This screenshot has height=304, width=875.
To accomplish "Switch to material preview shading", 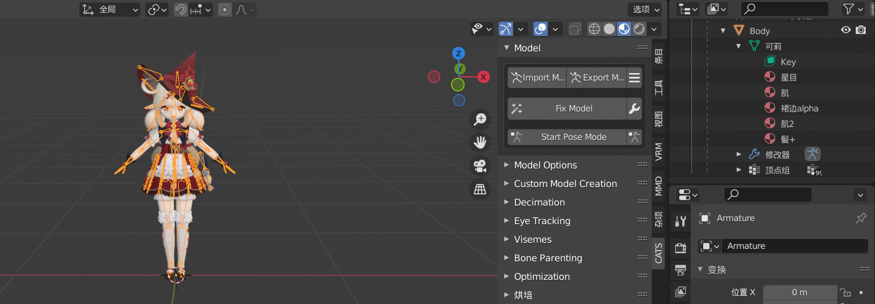I will tap(624, 28).
